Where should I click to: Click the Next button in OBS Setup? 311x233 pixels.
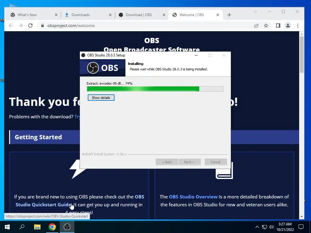[x=190, y=162]
